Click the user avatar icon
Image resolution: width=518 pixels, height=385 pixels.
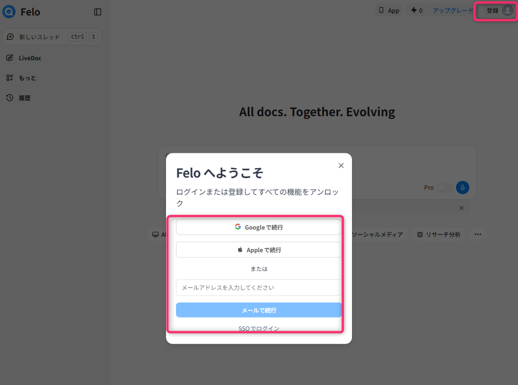pyautogui.click(x=507, y=11)
